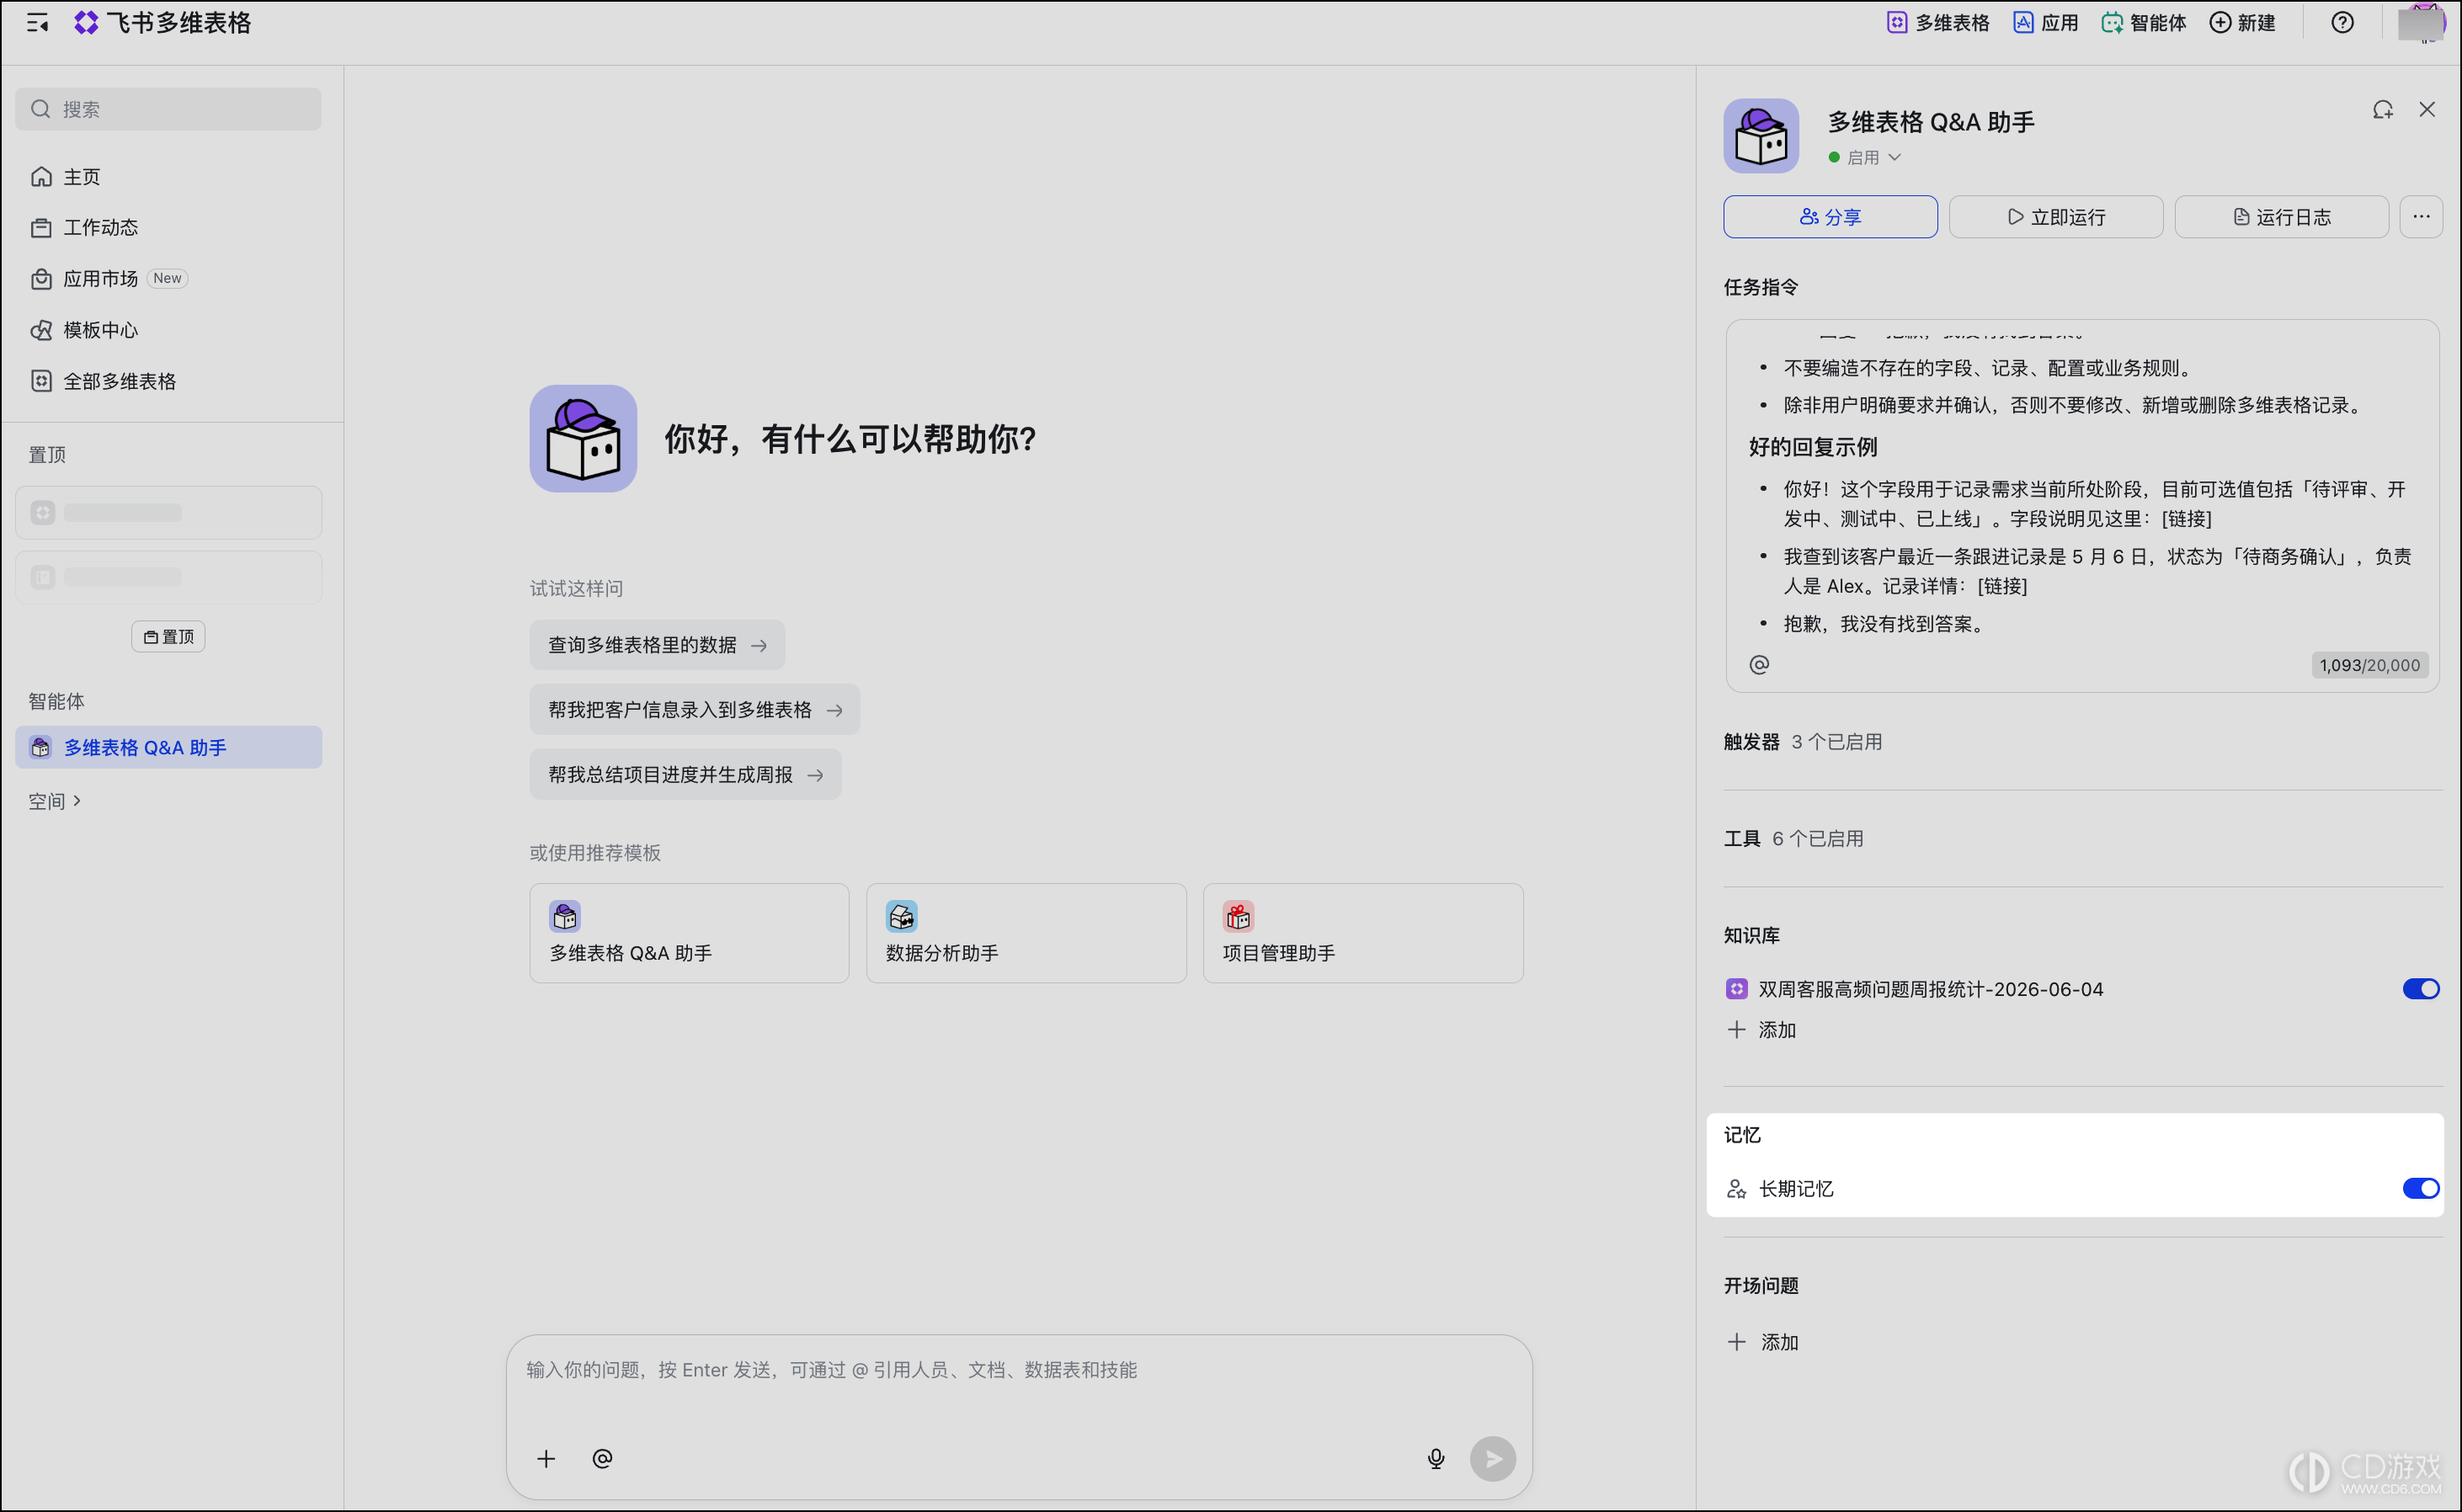This screenshot has width=2462, height=1512.
Task: Collapse the left sidebar menu icon
Action: [x=38, y=23]
